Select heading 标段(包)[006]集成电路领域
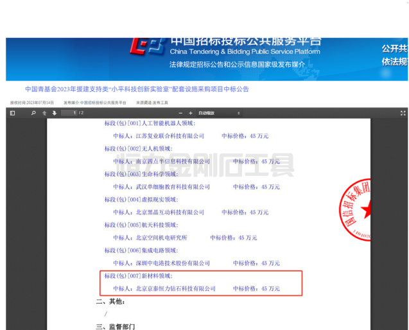The image size is (409, 330). tap(141, 250)
